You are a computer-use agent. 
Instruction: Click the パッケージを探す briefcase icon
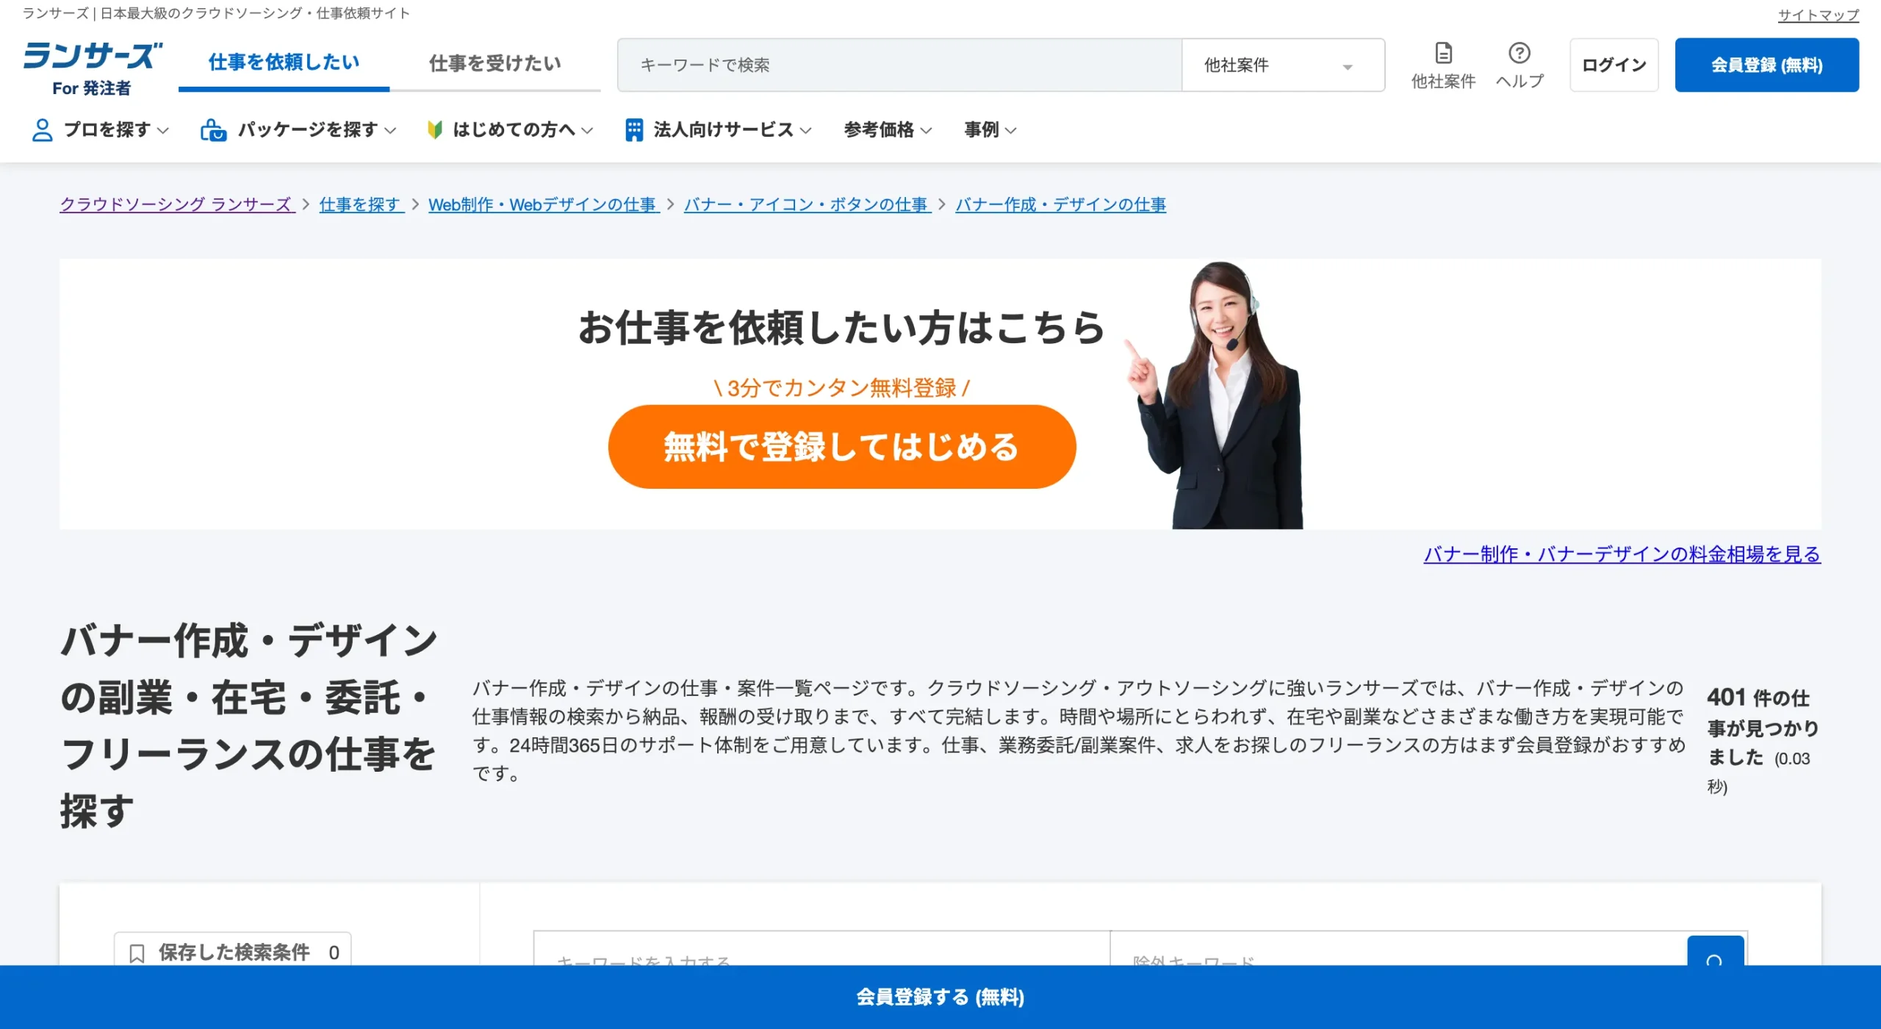214,130
